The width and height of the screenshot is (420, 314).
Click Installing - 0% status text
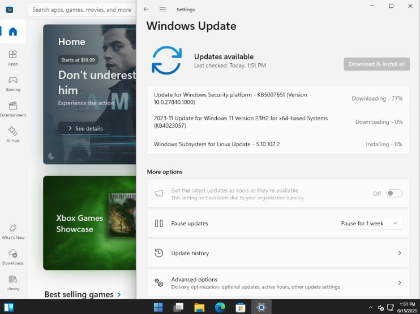[384, 145]
